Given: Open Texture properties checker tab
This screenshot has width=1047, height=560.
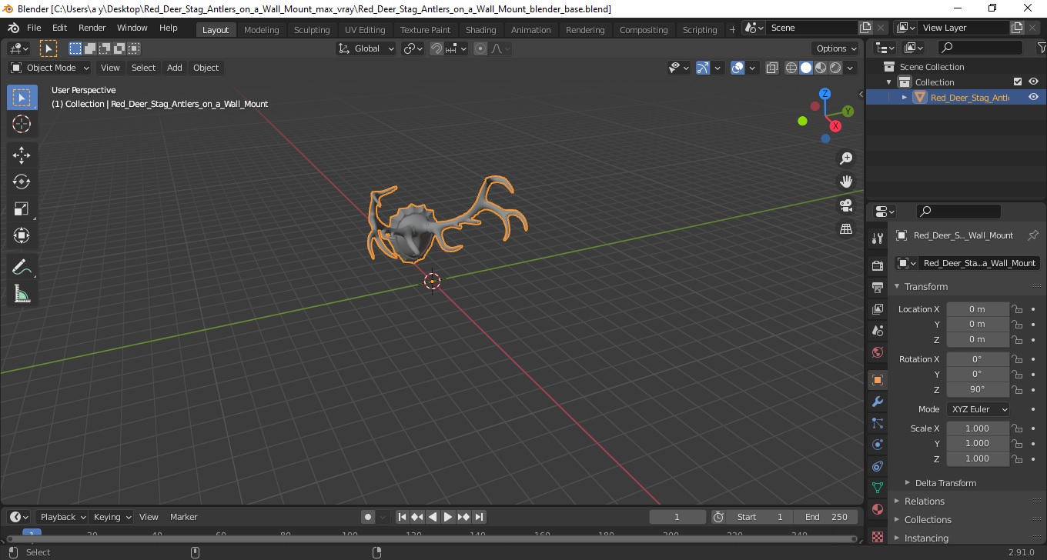Looking at the screenshot, I should pos(877,536).
